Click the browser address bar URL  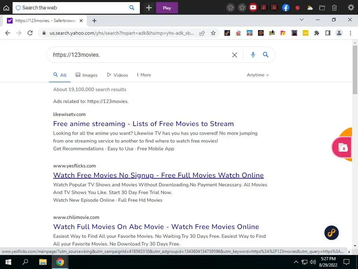122,33
